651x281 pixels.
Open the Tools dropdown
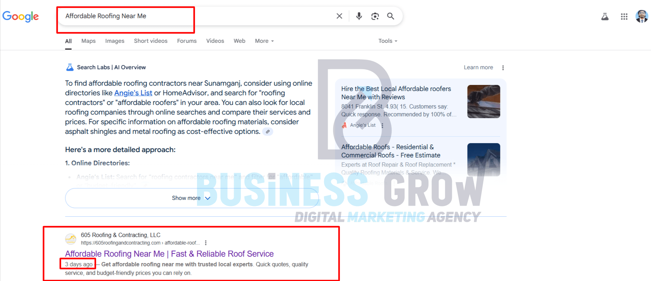[388, 41]
